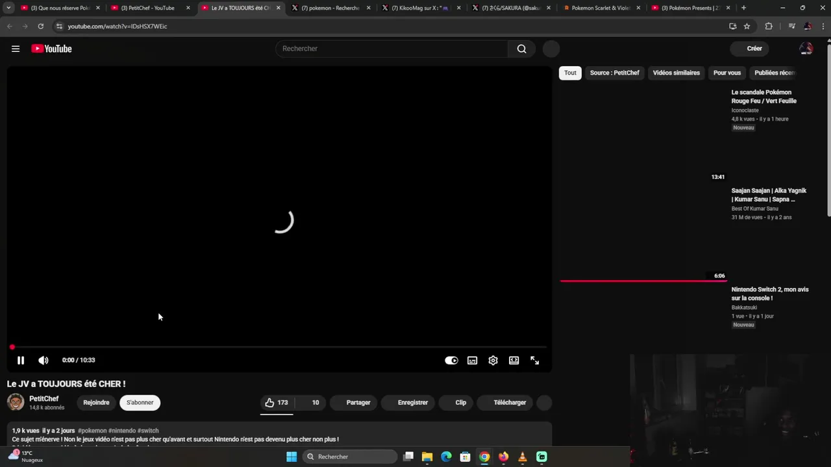Viewport: 831px width, 467px height.
Task: Open the PetitChef channel avatar
Action: pyautogui.click(x=16, y=402)
